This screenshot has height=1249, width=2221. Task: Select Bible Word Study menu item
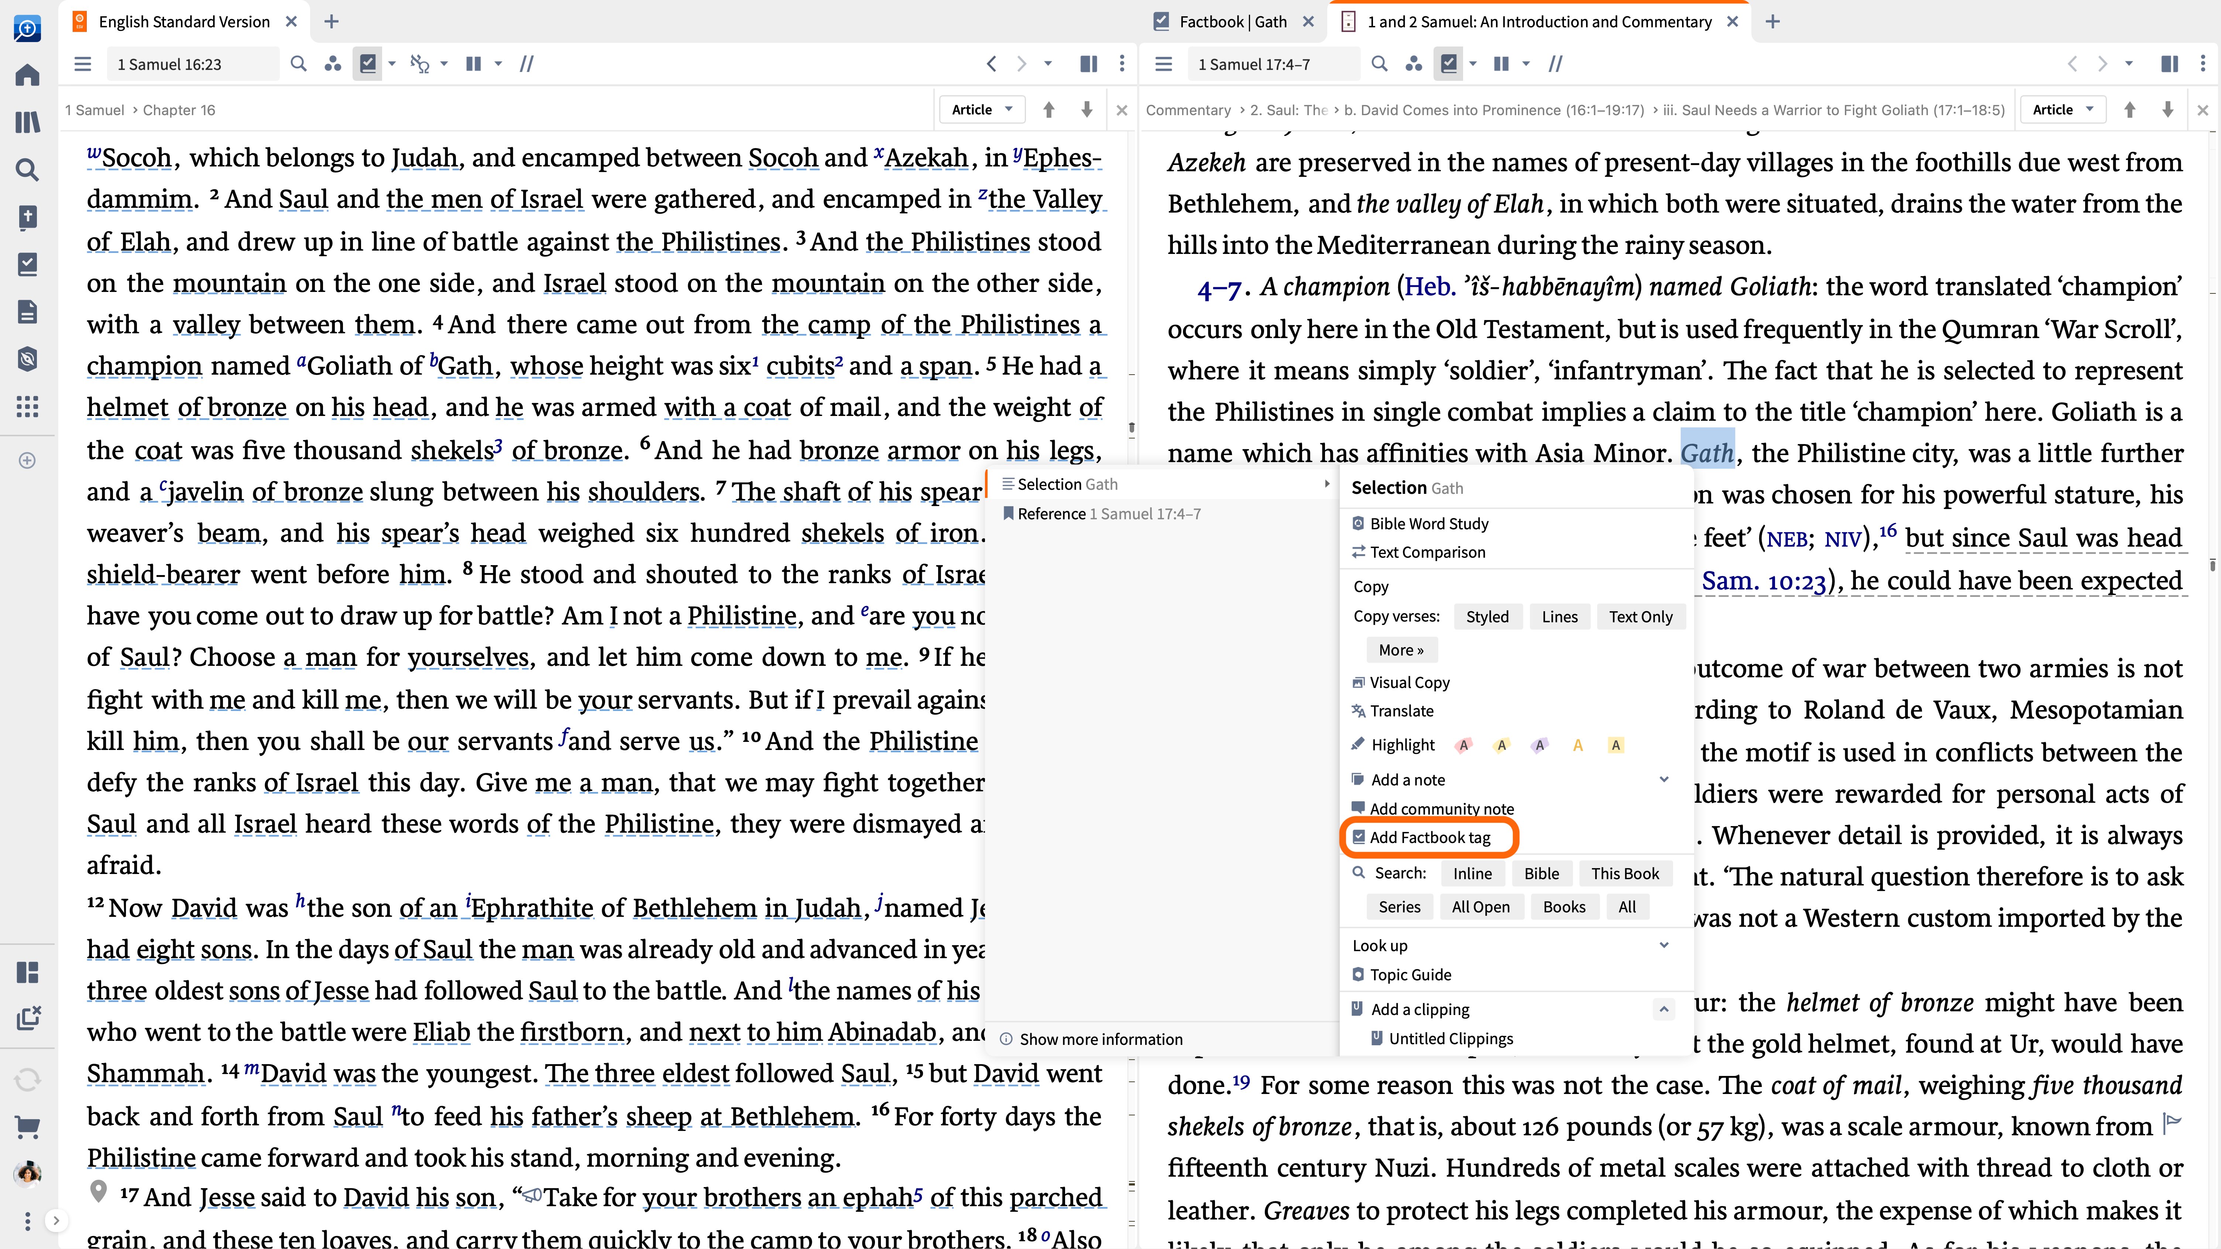click(1429, 523)
